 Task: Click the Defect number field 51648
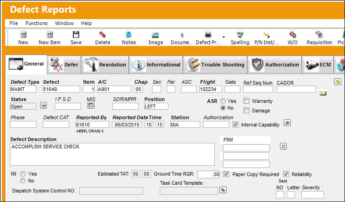coord(61,89)
